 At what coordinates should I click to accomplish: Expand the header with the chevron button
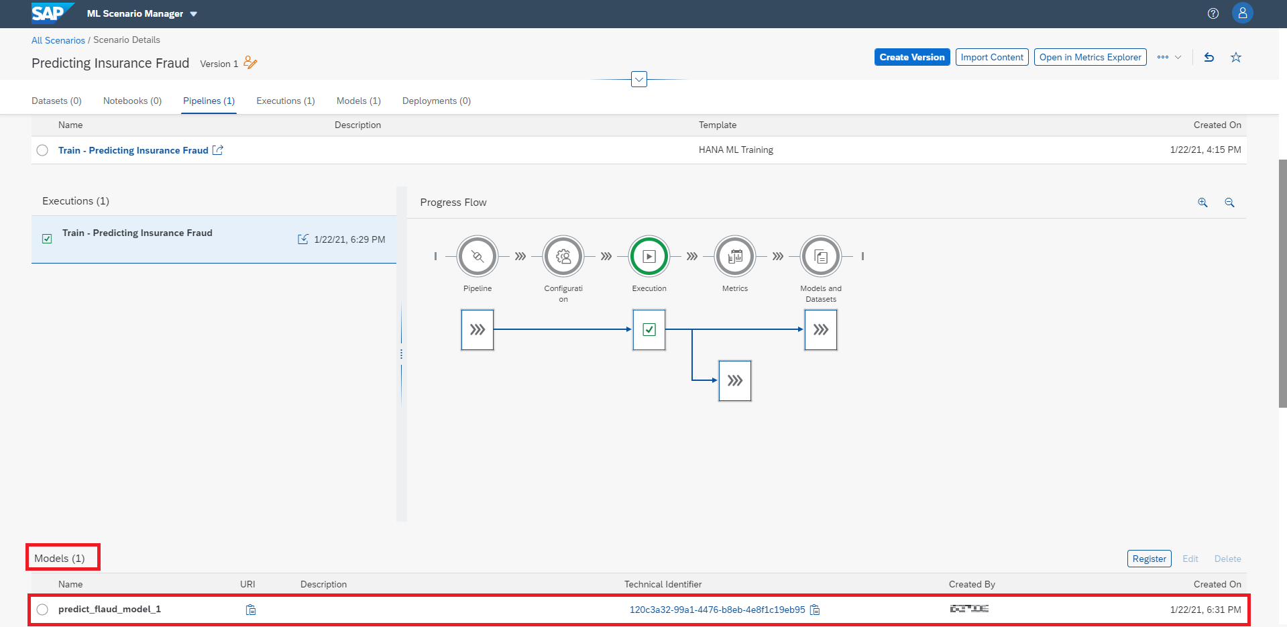pyautogui.click(x=639, y=80)
